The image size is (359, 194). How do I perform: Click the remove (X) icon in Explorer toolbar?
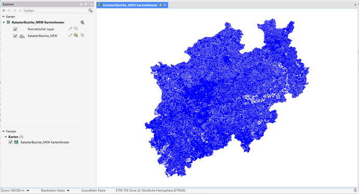(9, 10)
